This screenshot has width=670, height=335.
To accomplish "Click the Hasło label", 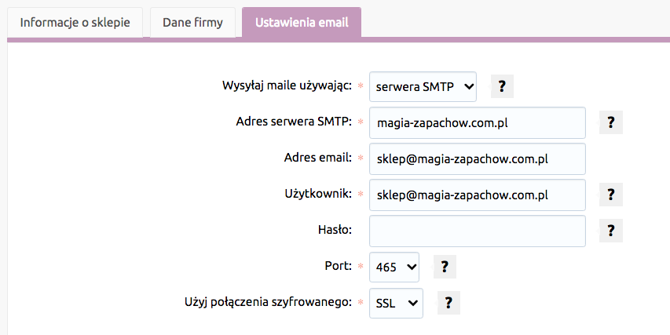I will 335,230.
